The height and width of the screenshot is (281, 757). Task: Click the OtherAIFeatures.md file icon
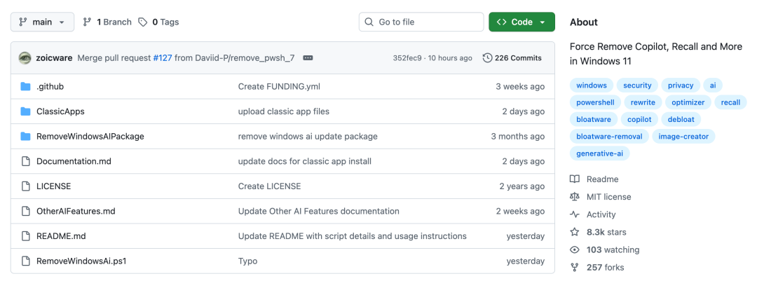pos(26,211)
